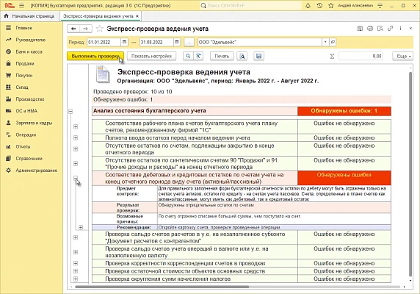Viewport: 420px width, 294px height.
Task: Open the main menu hamburger icon
Action: point(22,5)
